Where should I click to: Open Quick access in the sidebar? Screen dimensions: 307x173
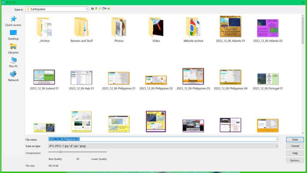(13, 21)
